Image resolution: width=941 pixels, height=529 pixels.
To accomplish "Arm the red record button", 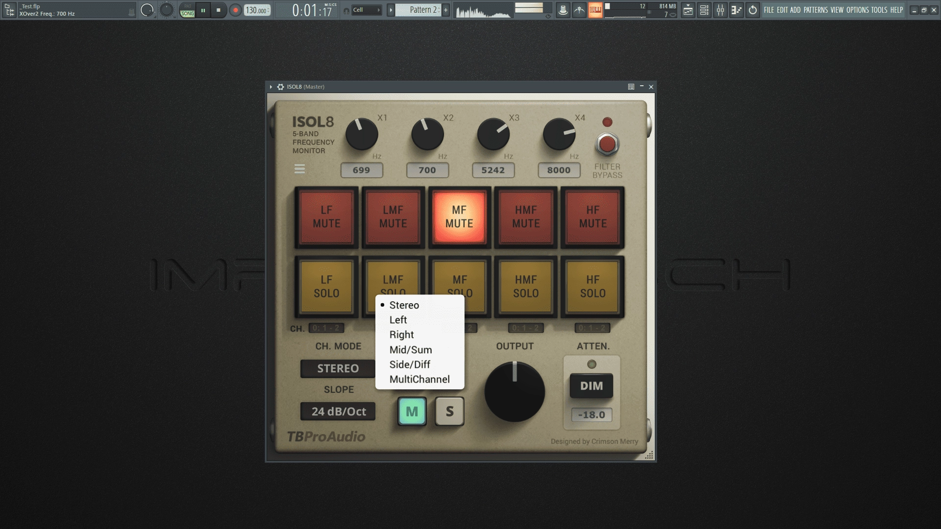I will [x=235, y=10].
